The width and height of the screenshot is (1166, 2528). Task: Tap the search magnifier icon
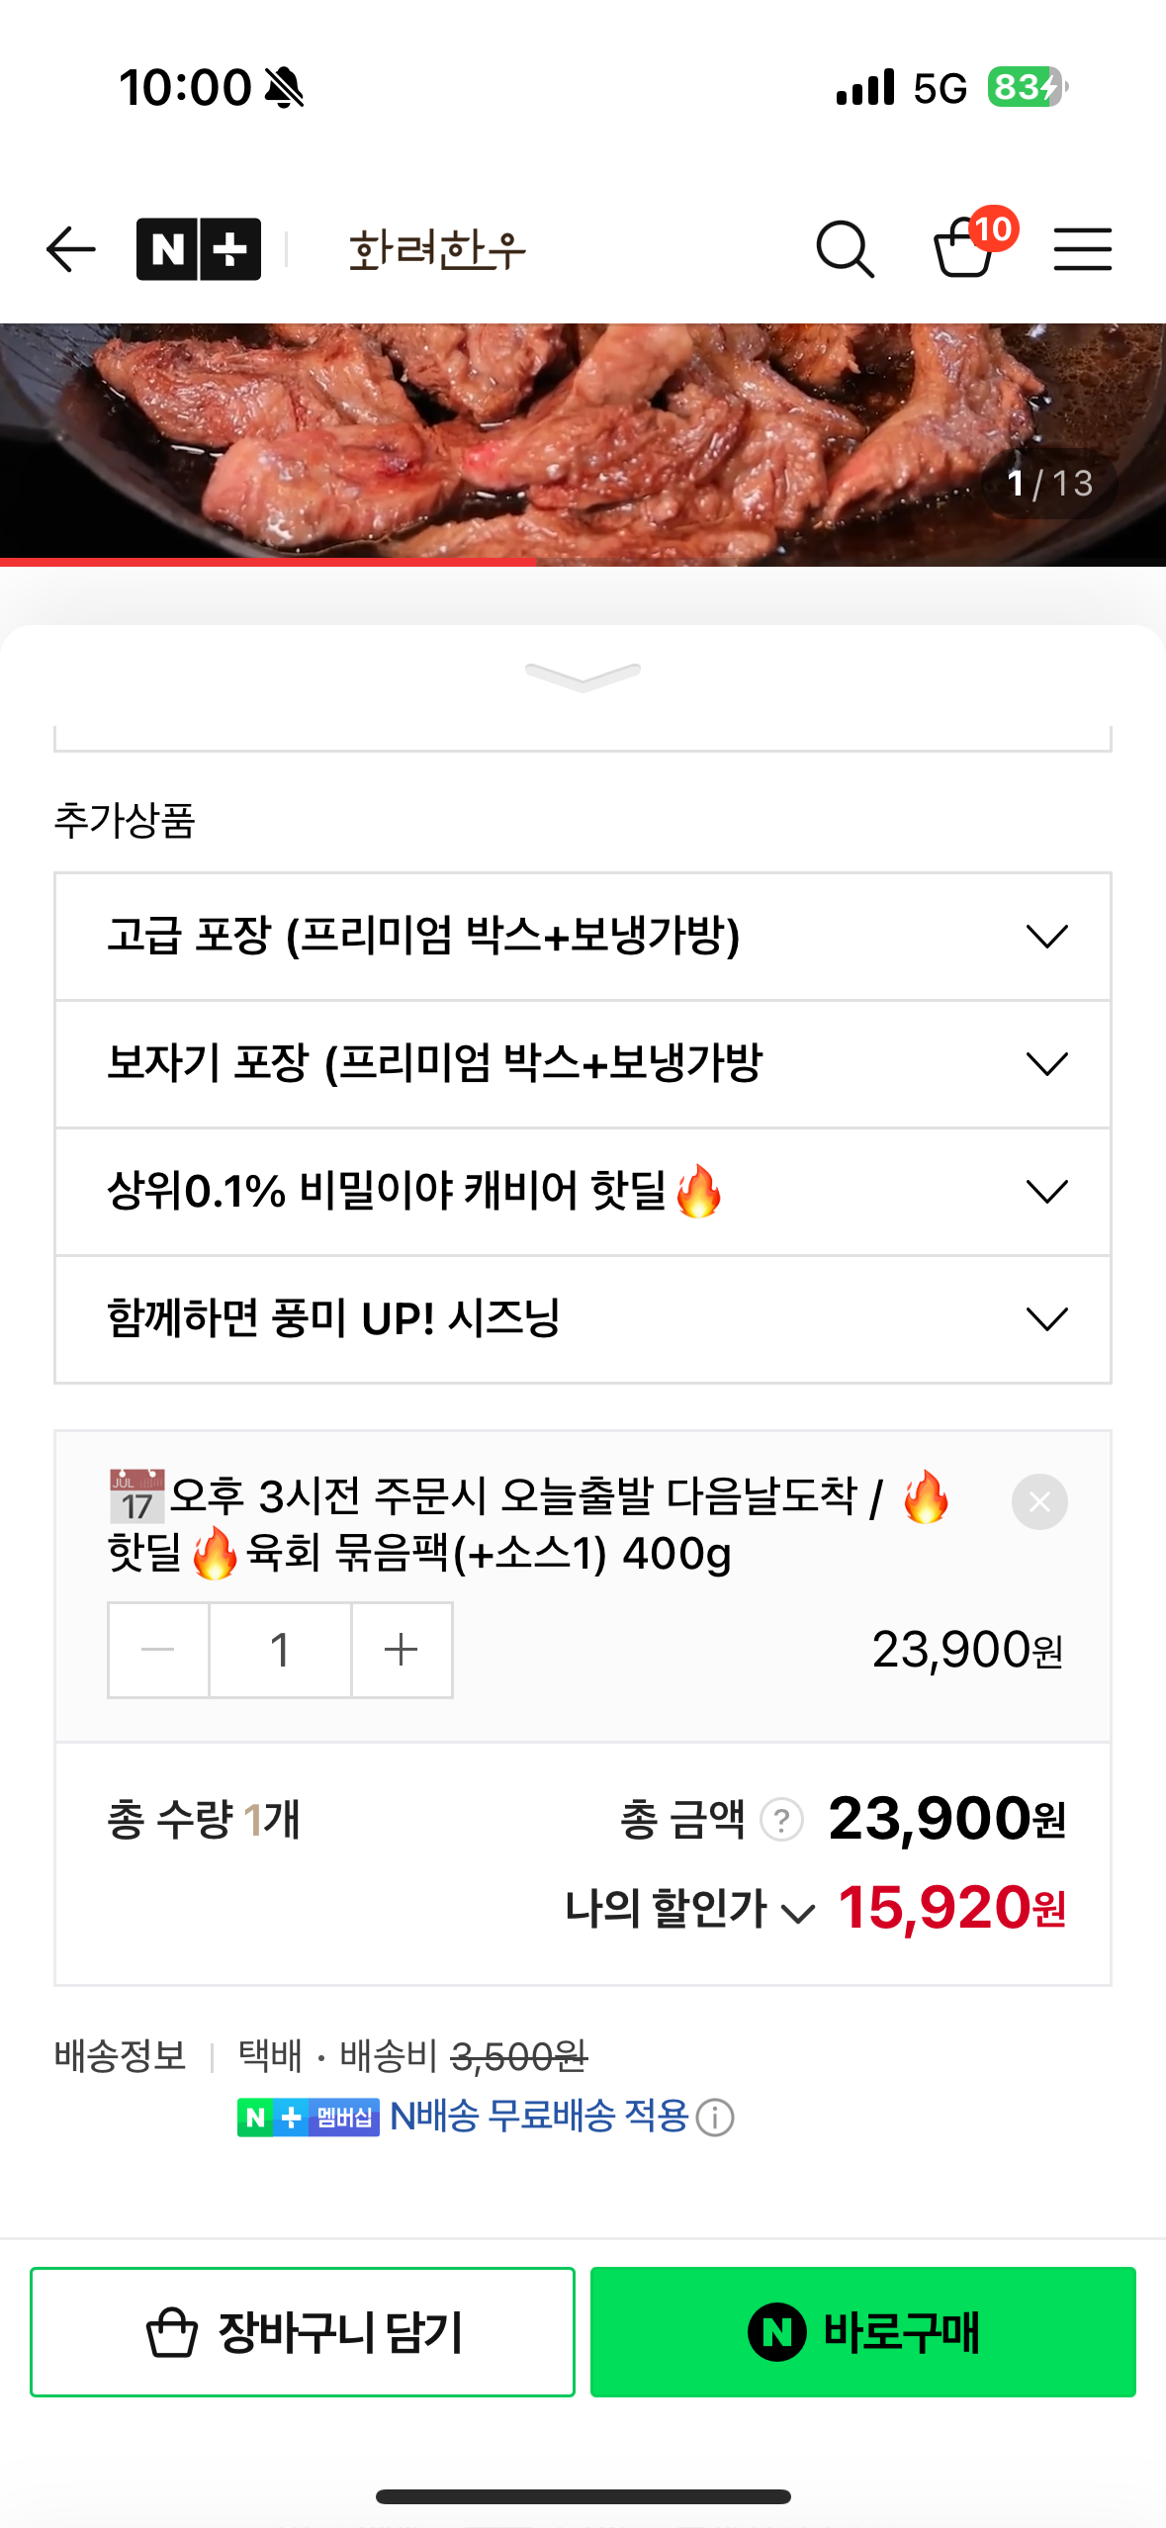[x=845, y=248]
